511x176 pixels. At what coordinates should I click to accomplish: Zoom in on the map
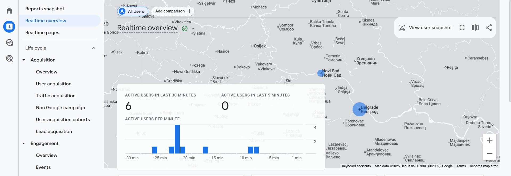pos(489,140)
